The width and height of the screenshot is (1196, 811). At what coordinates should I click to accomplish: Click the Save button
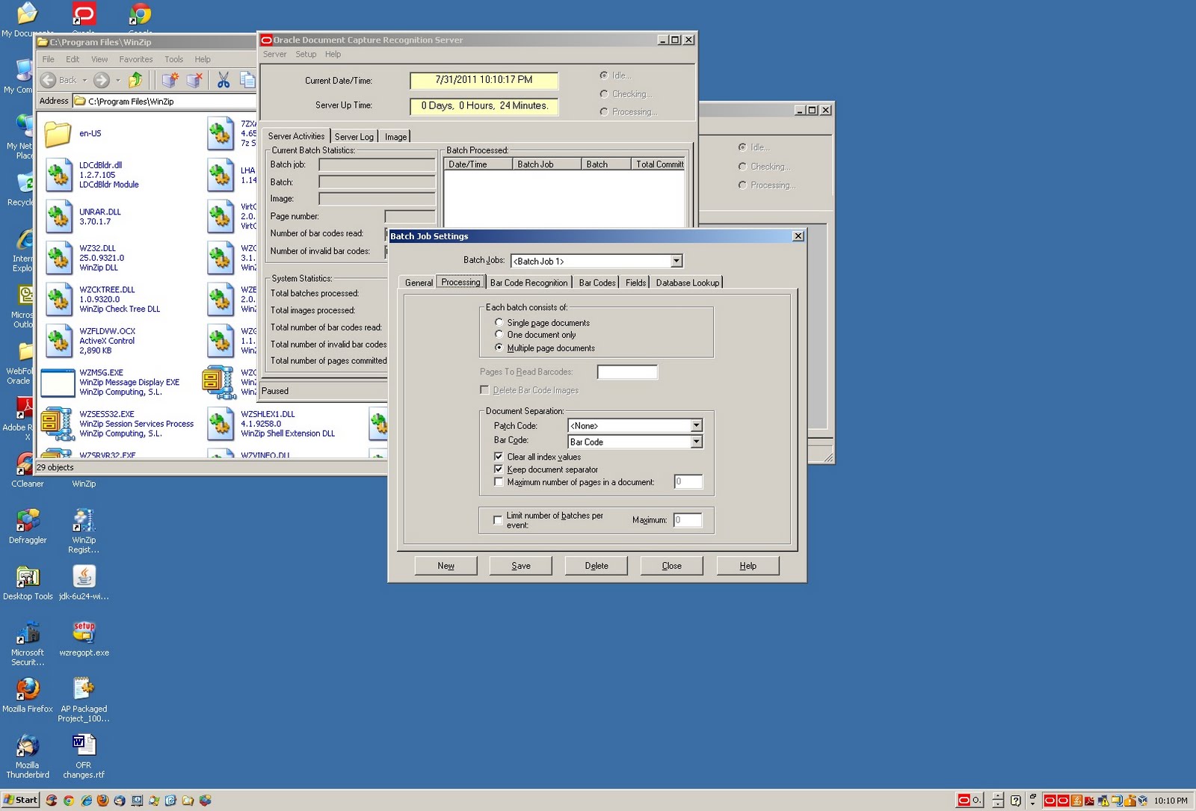[x=521, y=566]
